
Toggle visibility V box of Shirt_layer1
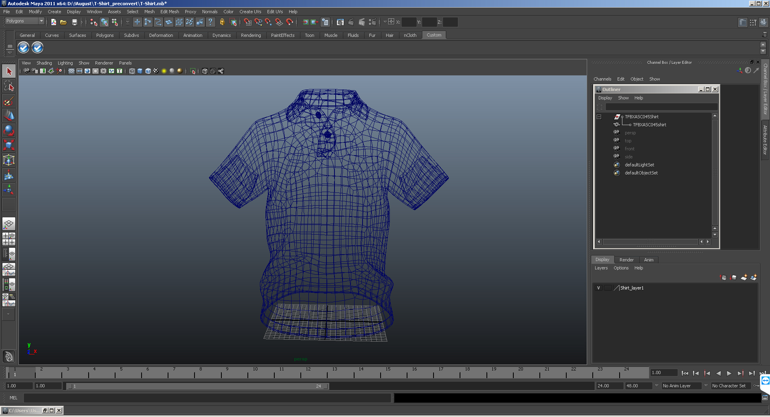(x=598, y=288)
